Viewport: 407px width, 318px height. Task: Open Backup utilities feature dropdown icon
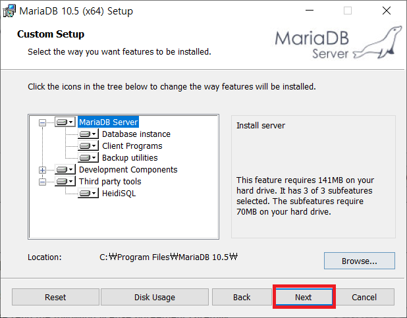coord(88,157)
